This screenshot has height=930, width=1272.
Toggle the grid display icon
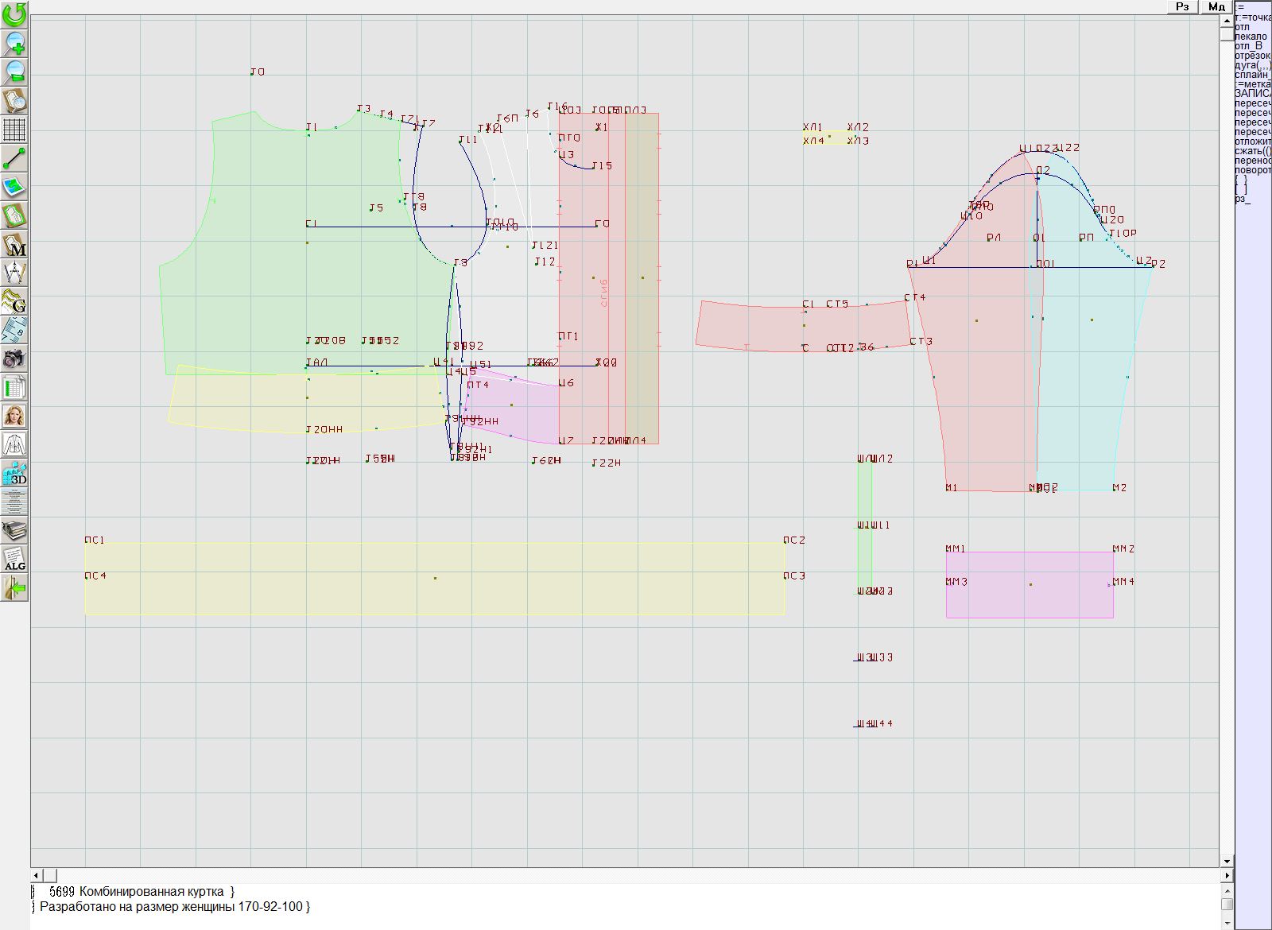click(x=14, y=129)
